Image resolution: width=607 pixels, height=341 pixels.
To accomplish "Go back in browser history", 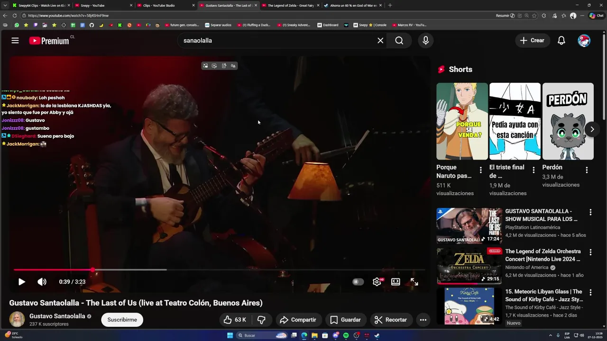I will pyautogui.click(x=5, y=16).
